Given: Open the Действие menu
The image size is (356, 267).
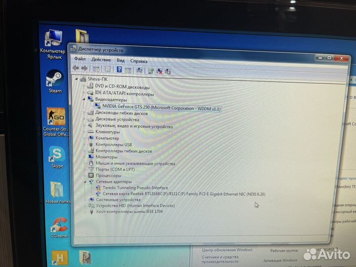Looking at the screenshot, I should 101,60.
